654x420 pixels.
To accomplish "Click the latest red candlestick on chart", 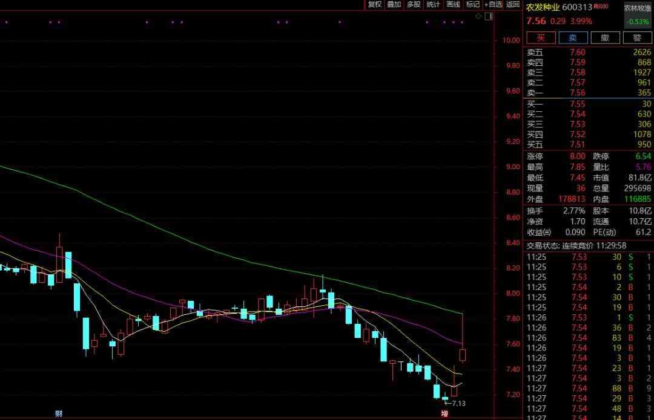I will click(x=463, y=355).
